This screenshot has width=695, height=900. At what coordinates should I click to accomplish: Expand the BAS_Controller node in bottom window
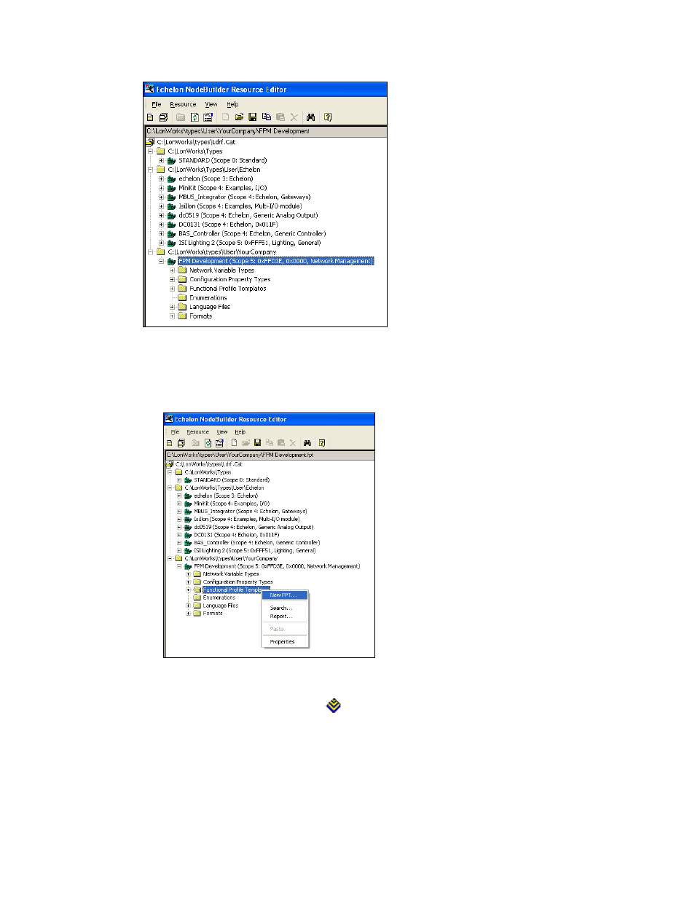tap(179, 543)
